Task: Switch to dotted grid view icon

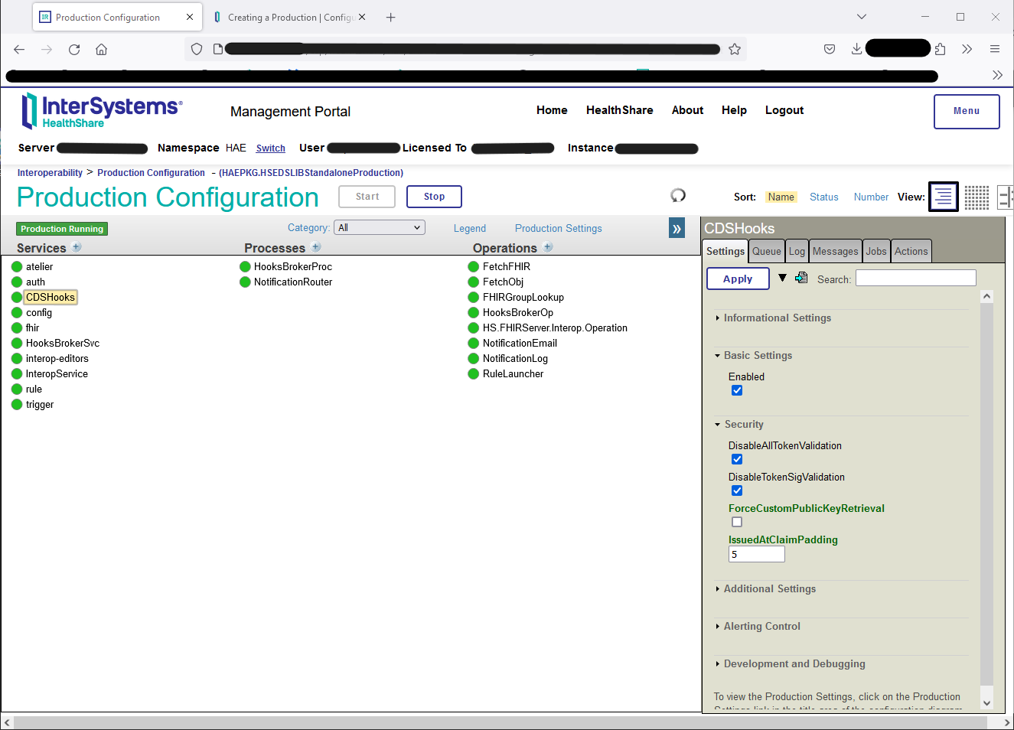Action: point(977,197)
